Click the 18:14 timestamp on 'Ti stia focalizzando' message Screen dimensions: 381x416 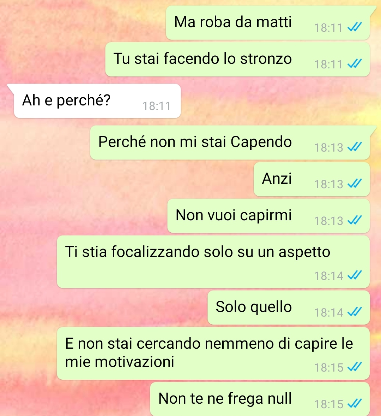click(x=329, y=276)
